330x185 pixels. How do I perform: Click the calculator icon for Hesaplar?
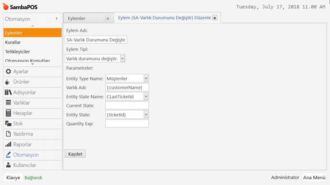click(8, 113)
